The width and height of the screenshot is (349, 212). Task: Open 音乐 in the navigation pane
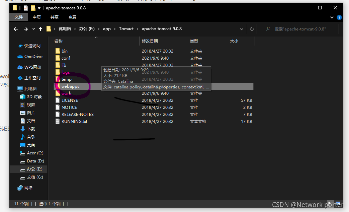[31, 137]
